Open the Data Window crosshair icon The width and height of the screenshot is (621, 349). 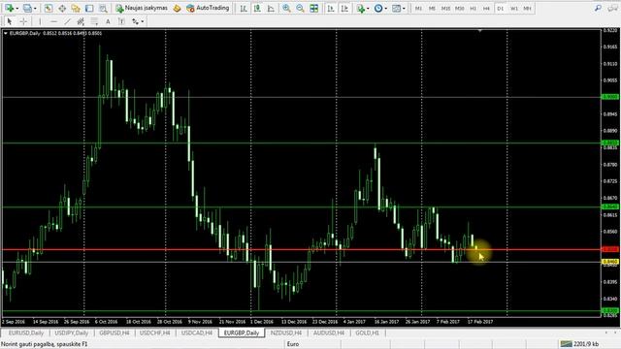coord(62,8)
